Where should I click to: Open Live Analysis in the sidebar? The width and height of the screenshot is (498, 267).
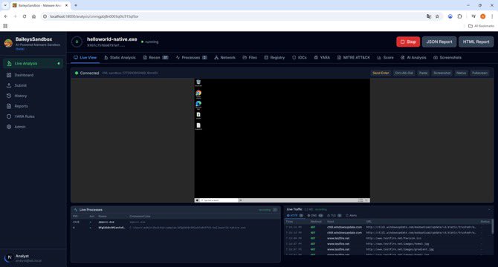coord(33,63)
